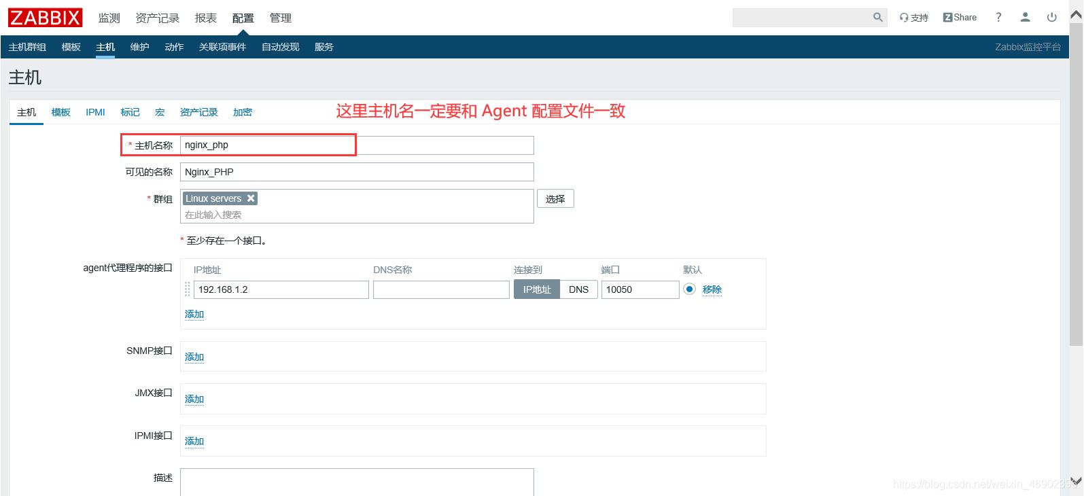The image size is (1084, 496).
Task: Open the 配置 top menu
Action: point(243,18)
